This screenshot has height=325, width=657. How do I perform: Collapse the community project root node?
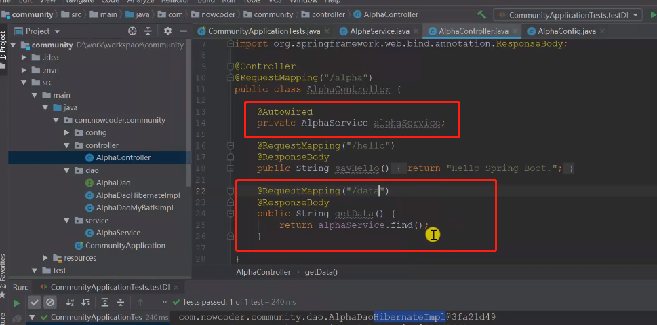pos(14,45)
